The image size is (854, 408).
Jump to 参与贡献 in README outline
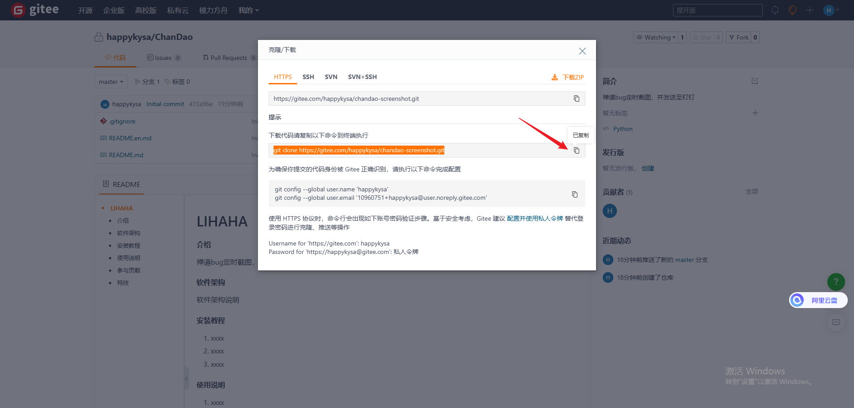129,270
